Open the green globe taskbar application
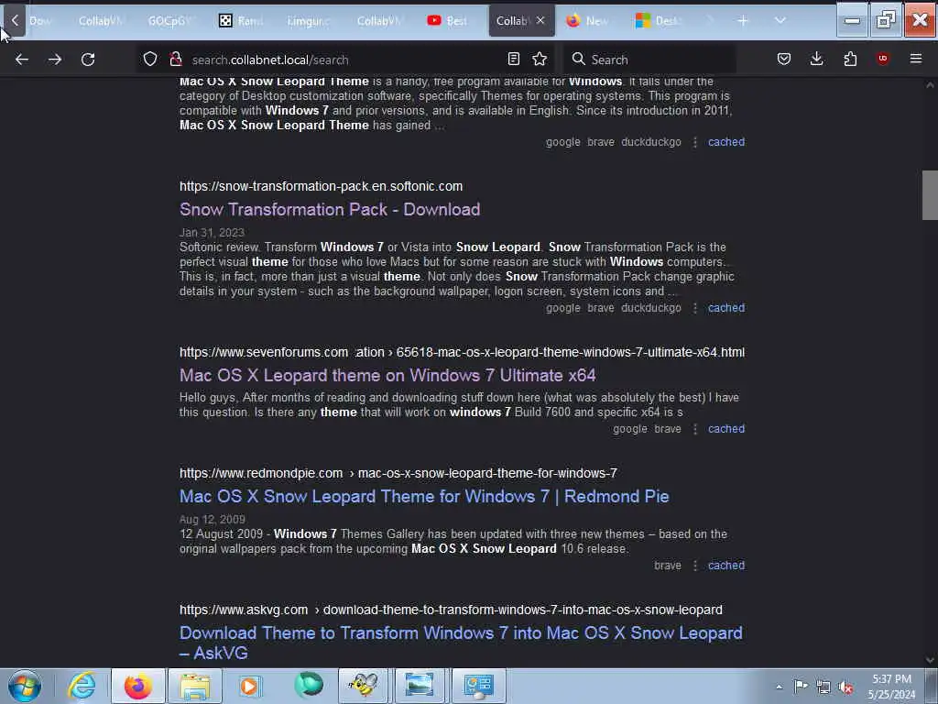Viewport: 938px width, 704px height. 308,686
